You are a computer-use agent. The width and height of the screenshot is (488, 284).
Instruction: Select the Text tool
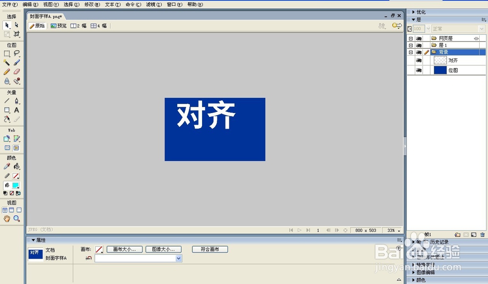pos(17,110)
